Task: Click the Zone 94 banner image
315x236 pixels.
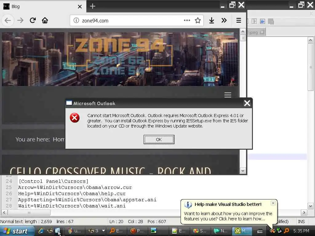Action: [120, 59]
